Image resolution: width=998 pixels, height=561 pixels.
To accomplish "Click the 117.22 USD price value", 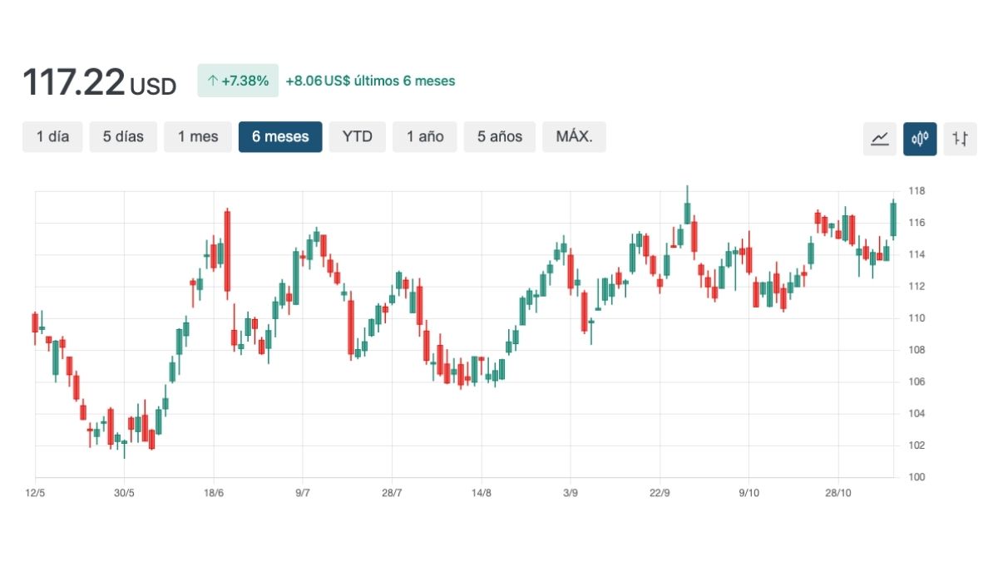I will click(99, 83).
